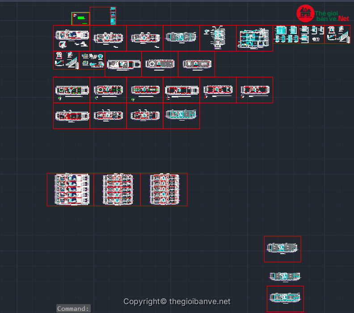
Task: Click the unframed floor plan at bottom right
Action: point(285,276)
